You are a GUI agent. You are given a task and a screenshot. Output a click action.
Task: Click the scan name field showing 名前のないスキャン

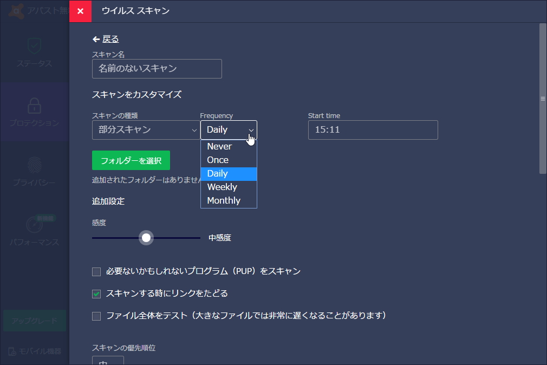tap(157, 69)
